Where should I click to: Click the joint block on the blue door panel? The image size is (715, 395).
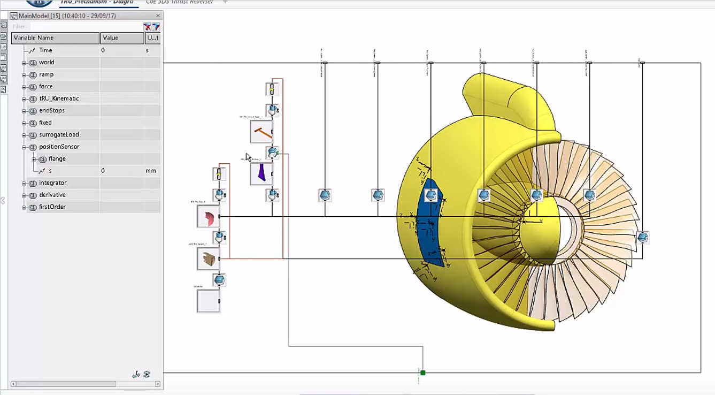(430, 195)
